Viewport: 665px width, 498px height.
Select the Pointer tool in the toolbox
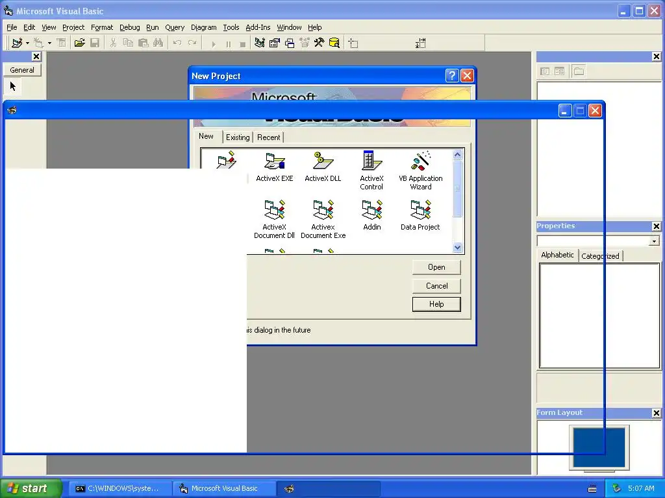13,86
